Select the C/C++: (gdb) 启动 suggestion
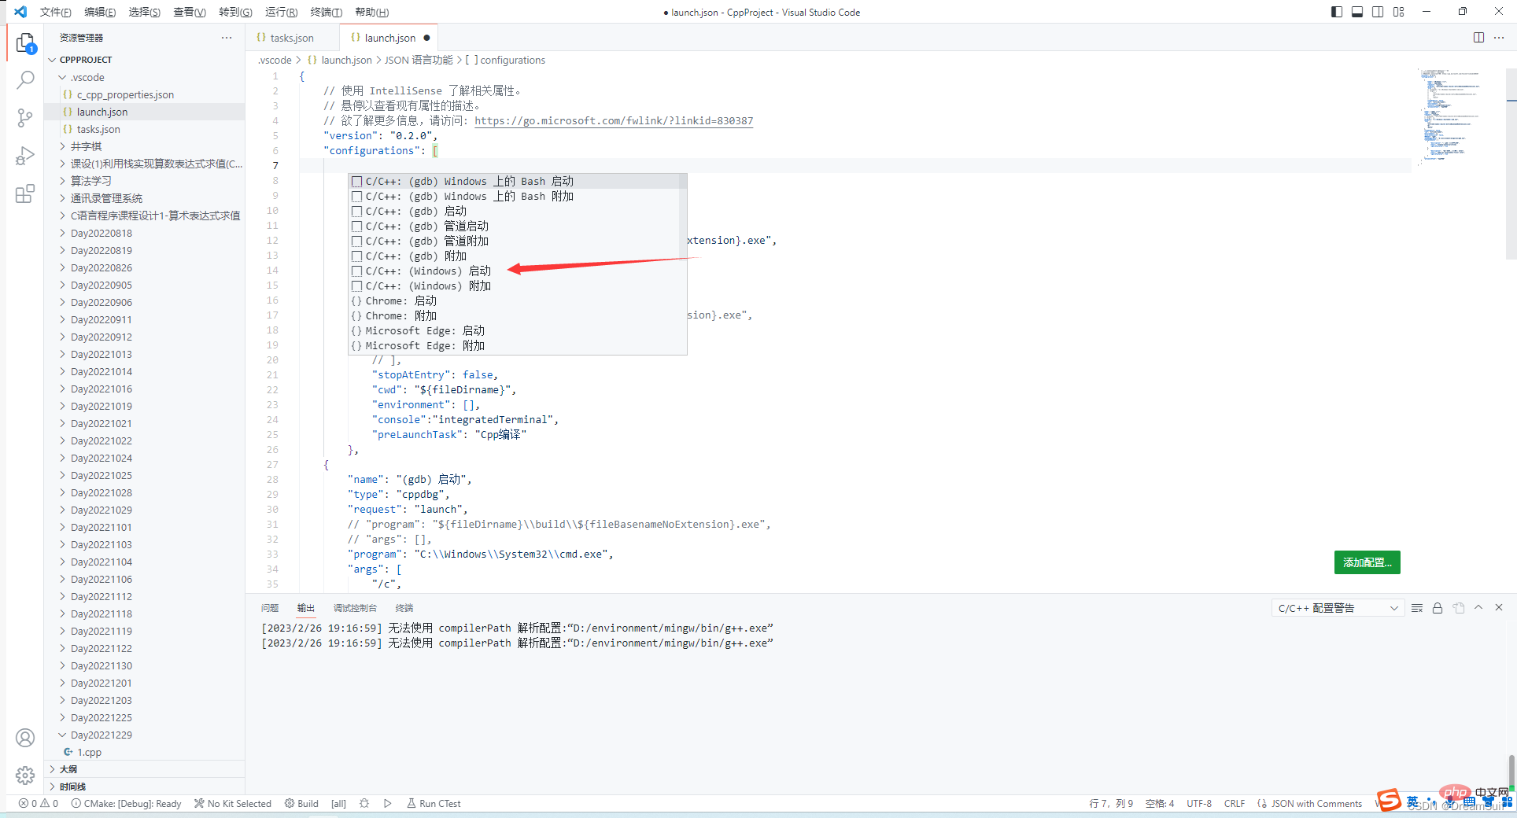This screenshot has width=1517, height=818. [415, 212]
